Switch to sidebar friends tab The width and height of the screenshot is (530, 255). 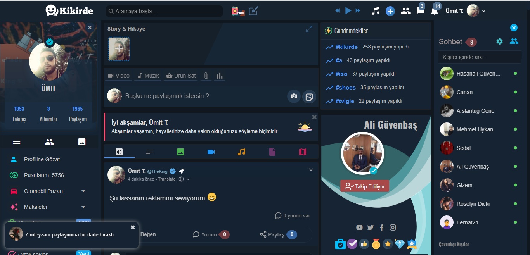pyautogui.click(x=49, y=142)
